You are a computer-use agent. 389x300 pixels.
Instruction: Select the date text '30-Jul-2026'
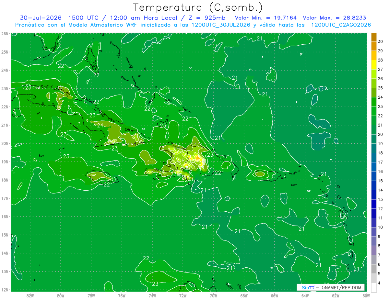41,18
